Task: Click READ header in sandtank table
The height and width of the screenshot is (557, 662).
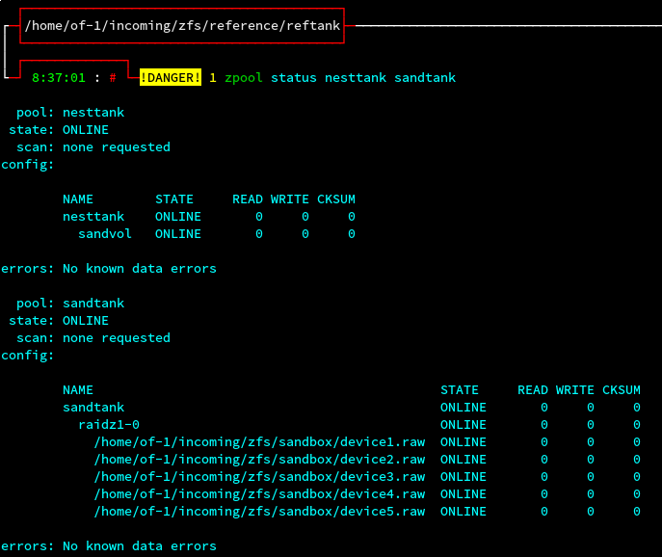Action: [x=533, y=390]
